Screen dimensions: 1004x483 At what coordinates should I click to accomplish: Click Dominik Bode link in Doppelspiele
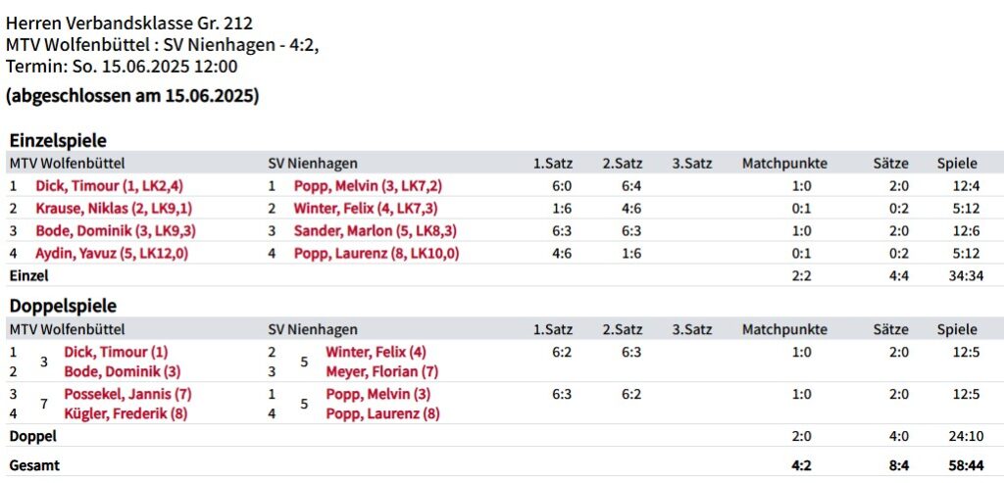point(122,371)
